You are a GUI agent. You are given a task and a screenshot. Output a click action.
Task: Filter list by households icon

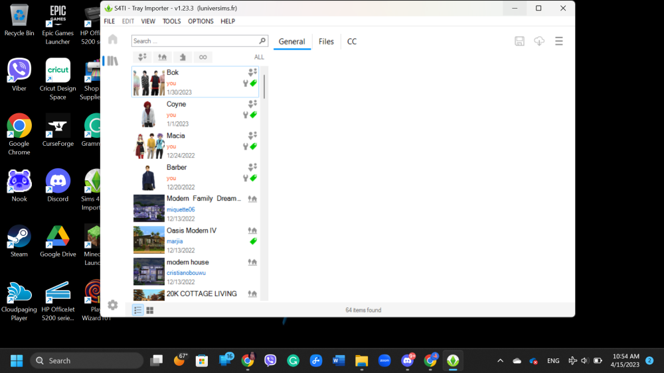point(142,57)
